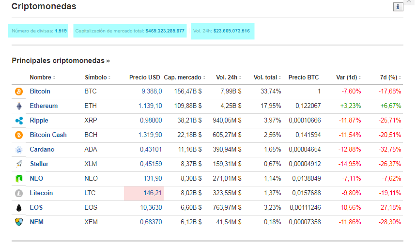Click the Ripple logo icon
Screen dimensions: 416x246
click(19, 121)
